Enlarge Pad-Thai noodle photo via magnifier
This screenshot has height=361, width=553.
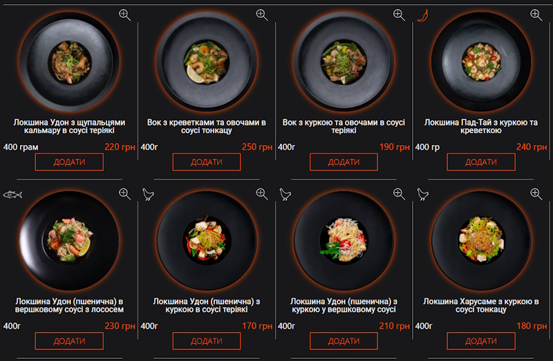[536, 14]
